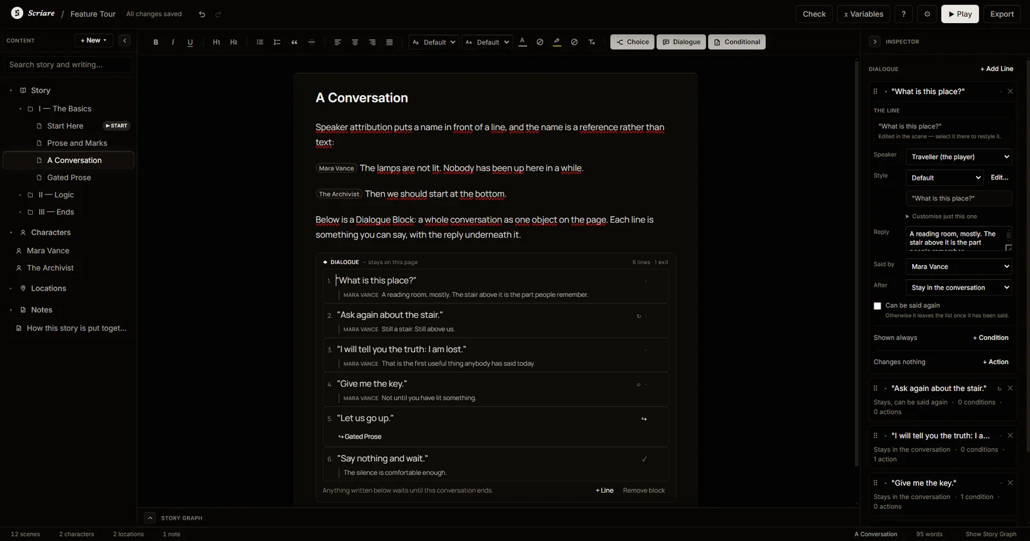Open the font family Default dropdown
This screenshot has height=541, width=1030.
[x=434, y=42]
